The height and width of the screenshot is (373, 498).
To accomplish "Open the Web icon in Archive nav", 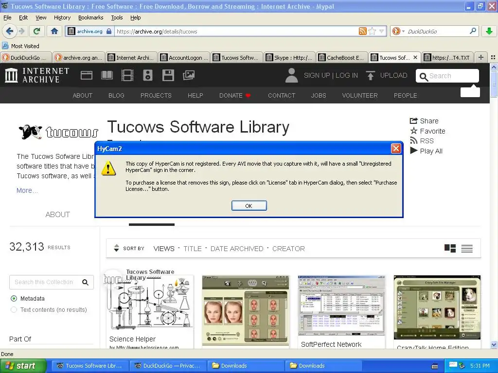I will pos(87,75).
